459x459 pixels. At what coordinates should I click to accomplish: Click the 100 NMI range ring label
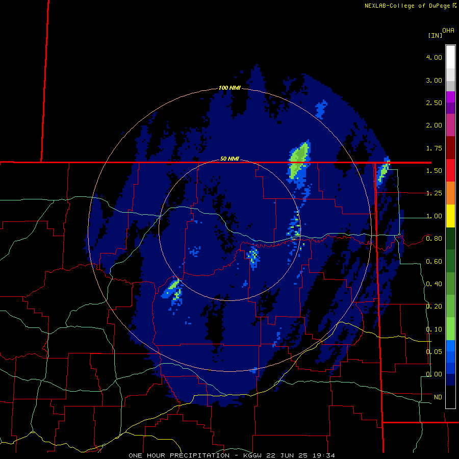tap(229, 88)
